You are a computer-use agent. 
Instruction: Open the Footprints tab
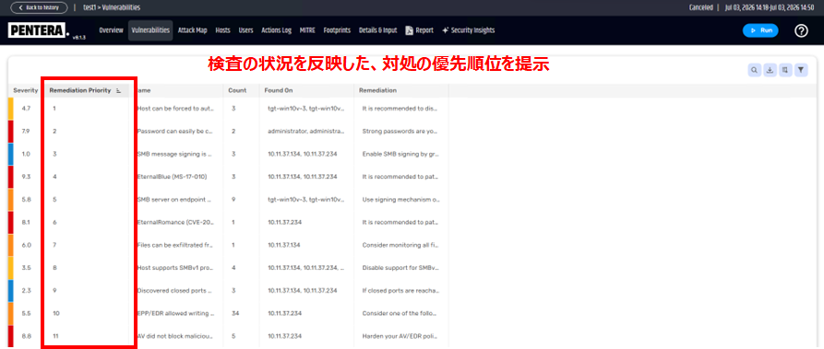click(337, 30)
